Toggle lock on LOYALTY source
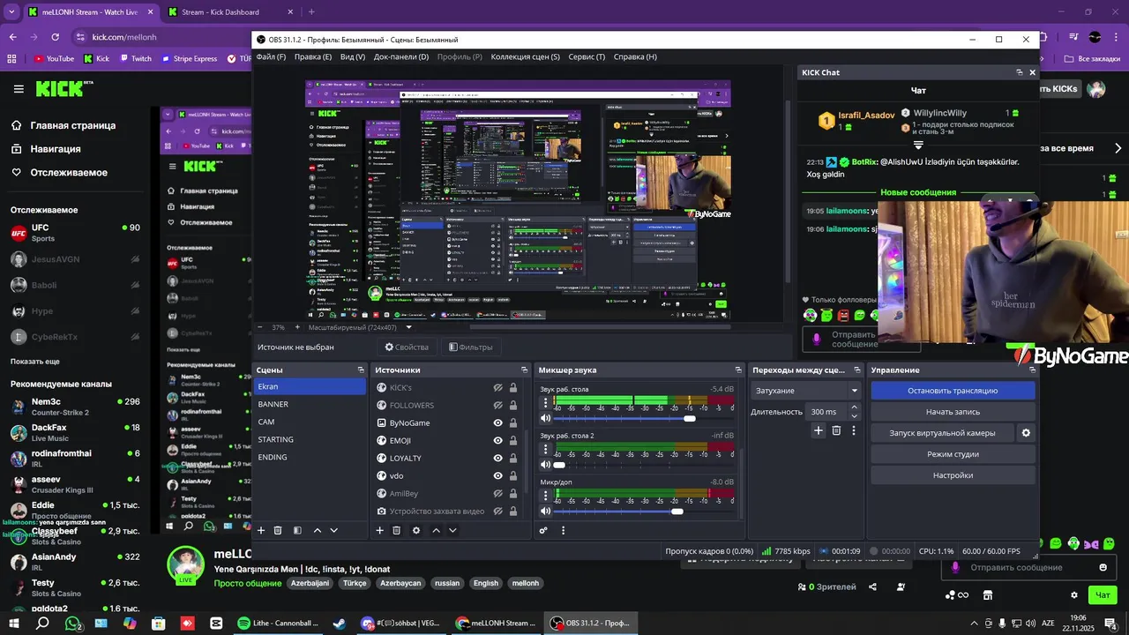This screenshot has height=635, width=1129. (512, 459)
